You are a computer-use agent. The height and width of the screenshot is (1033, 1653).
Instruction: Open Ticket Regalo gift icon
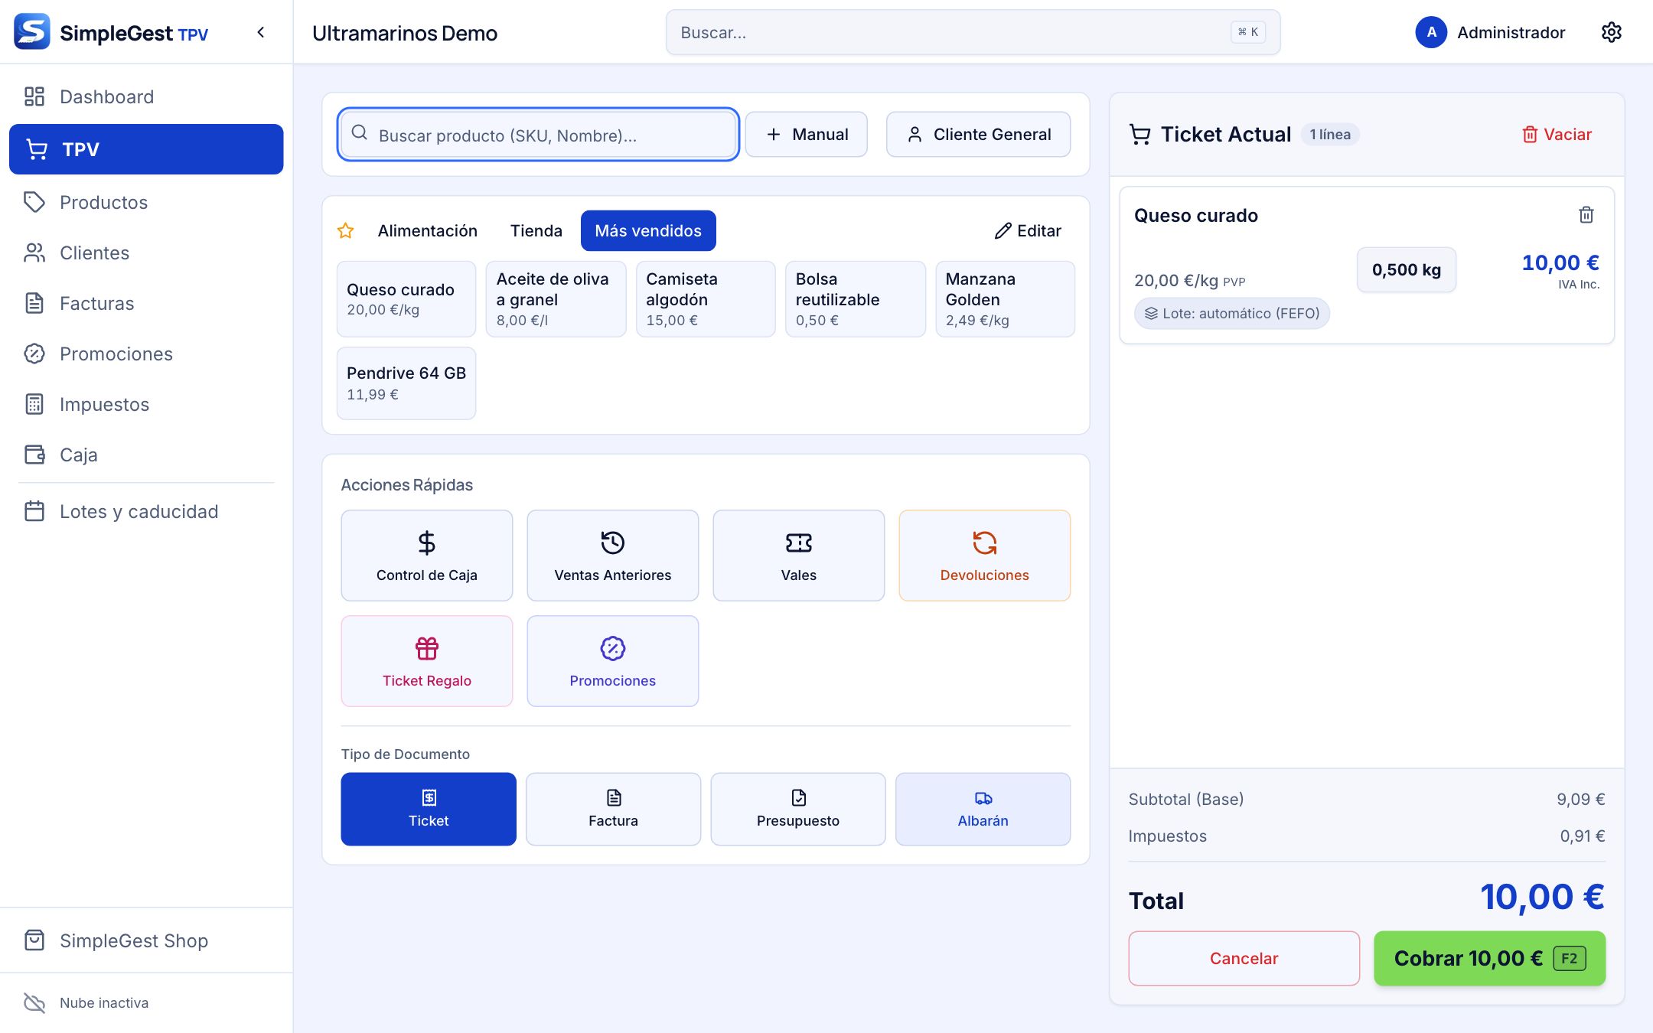pyautogui.click(x=427, y=661)
